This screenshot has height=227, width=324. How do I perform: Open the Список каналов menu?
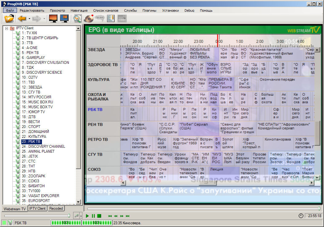coord(106,10)
